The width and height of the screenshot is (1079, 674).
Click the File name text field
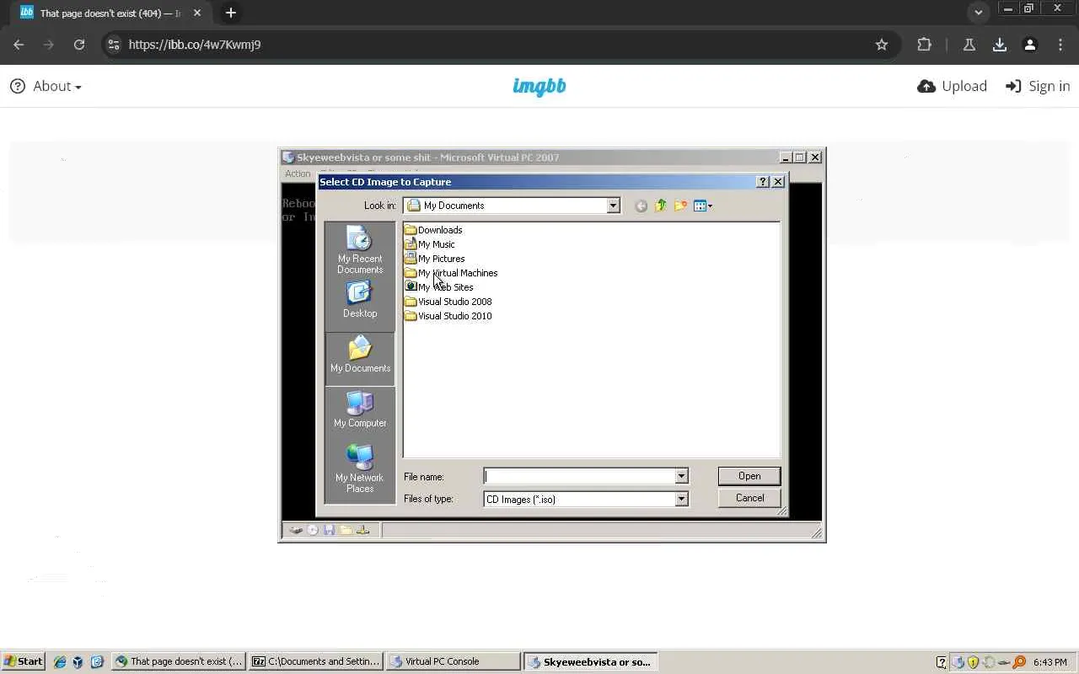coord(579,476)
